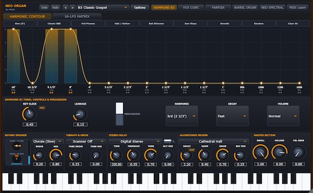This screenshot has width=313, height=193.
Task: Click the 16' drawbar curve point
Action: coord(14,29)
